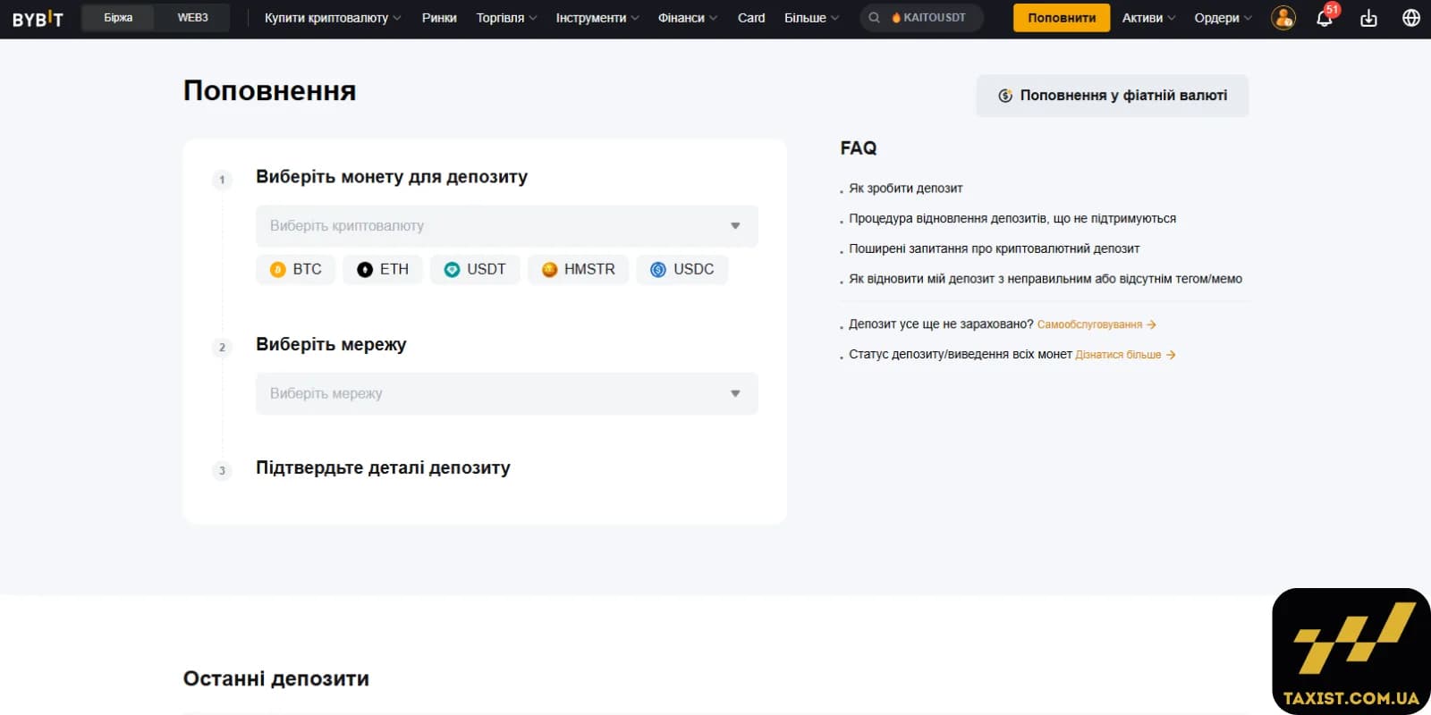The width and height of the screenshot is (1431, 715).
Task: Click the Bybit logo
Action: pyautogui.click(x=38, y=18)
